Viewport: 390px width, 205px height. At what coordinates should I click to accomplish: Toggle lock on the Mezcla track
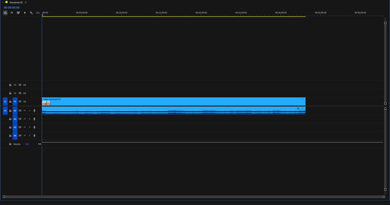point(10,144)
